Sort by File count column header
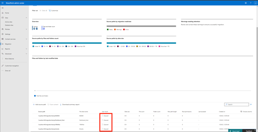Image resolution: width=258 pixels, height=132 pixels. pos(142,112)
